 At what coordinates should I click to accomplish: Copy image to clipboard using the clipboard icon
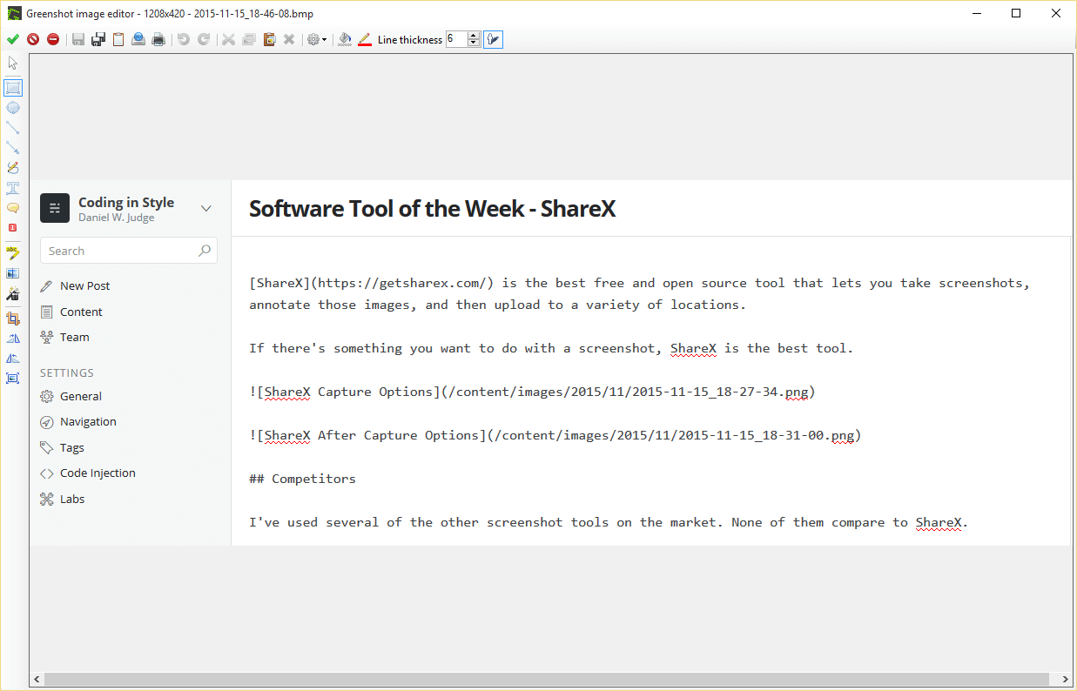118,39
